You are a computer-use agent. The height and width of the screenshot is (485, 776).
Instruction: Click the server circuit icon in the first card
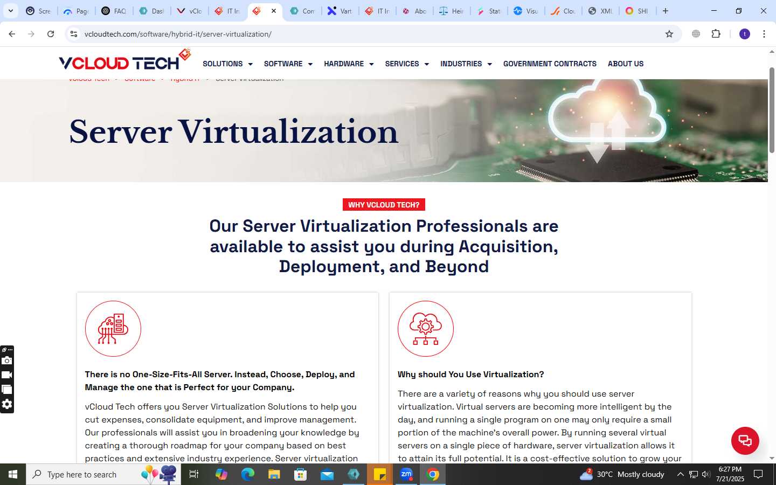113,329
